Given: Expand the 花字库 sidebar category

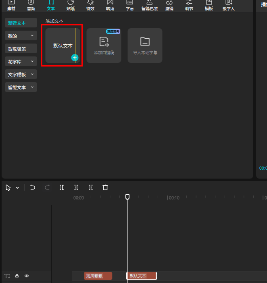Looking at the screenshot, I should pyautogui.click(x=21, y=62).
